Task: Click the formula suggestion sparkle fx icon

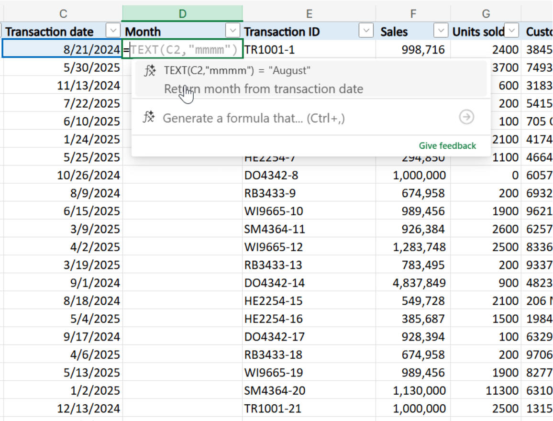Action: (150, 70)
